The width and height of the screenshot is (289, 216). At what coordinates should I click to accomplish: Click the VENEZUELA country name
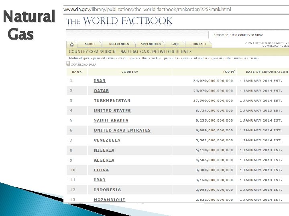(x=107, y=140)
